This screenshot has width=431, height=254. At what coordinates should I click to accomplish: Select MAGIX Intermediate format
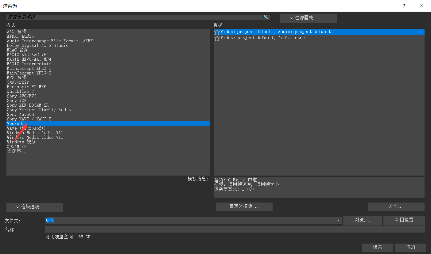tap(108, 64)
